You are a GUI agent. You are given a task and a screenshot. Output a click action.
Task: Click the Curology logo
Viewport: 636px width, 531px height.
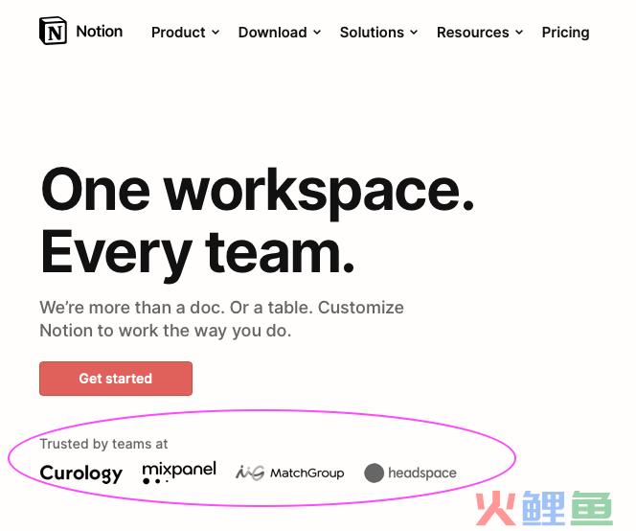point(81,473)
